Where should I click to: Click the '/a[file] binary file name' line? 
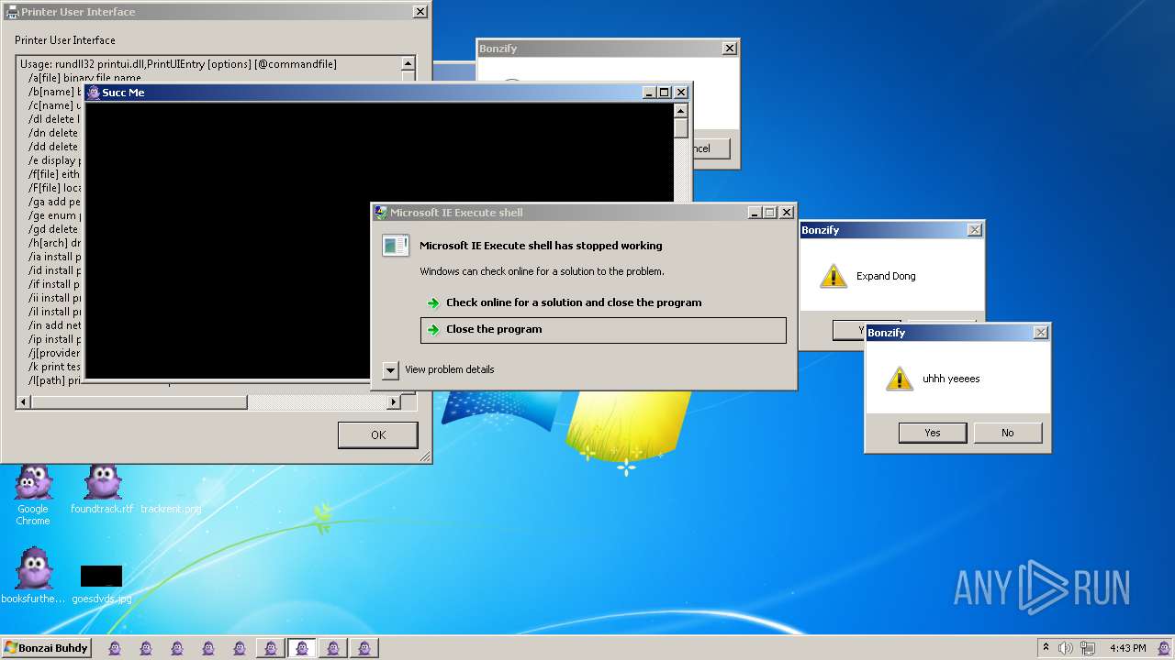coord(84,78)
